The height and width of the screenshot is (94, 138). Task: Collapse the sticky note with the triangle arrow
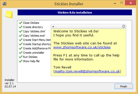(x=53, y=26)
